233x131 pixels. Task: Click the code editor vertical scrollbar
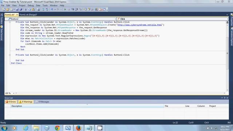[227, 53]
